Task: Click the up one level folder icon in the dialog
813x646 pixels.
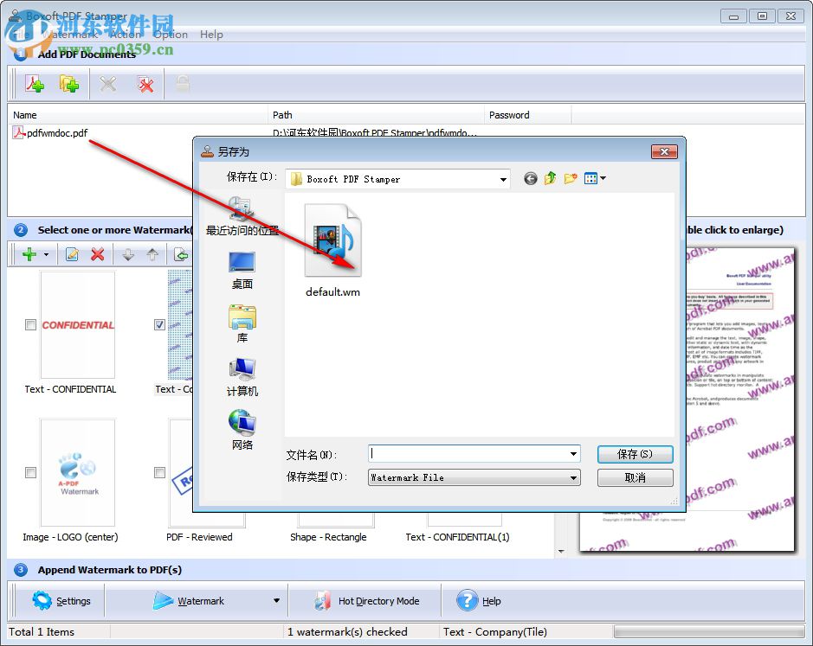Action: (550, 178)
